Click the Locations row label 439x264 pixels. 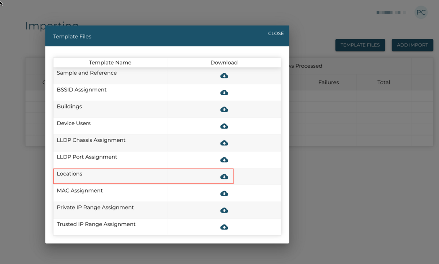[x=70, y=174]
